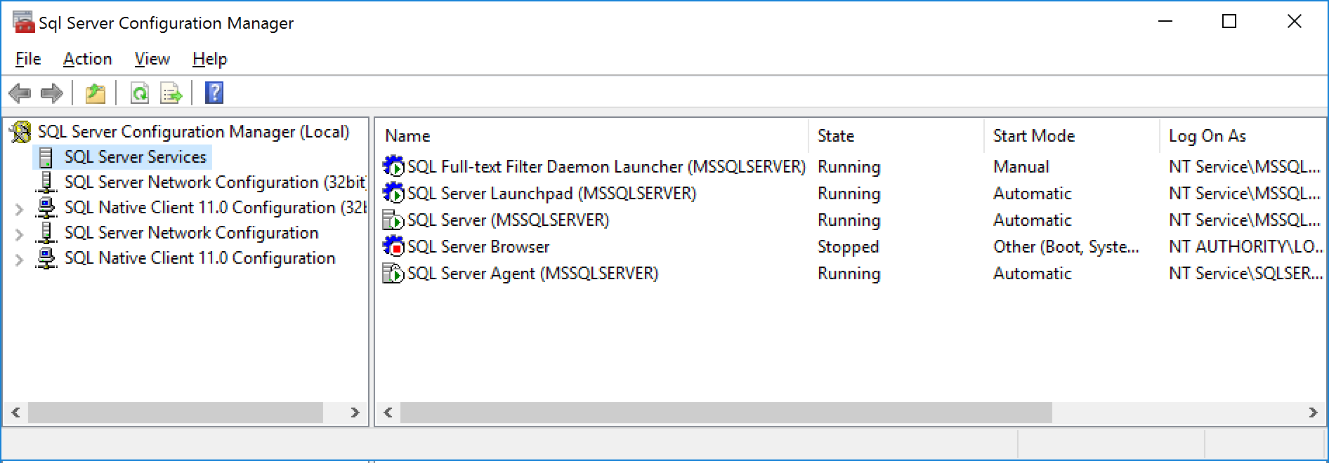Expand the last SQL Native Client 11.0 Configuration node

click(x=19, y=259)
